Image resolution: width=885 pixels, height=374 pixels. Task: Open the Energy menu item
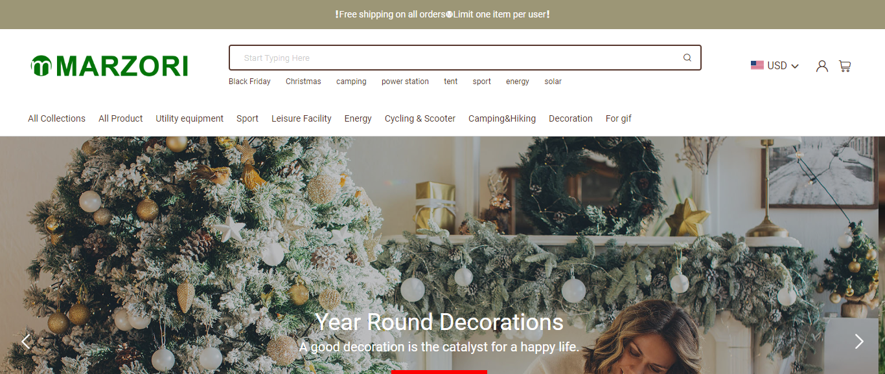[358, 118]
